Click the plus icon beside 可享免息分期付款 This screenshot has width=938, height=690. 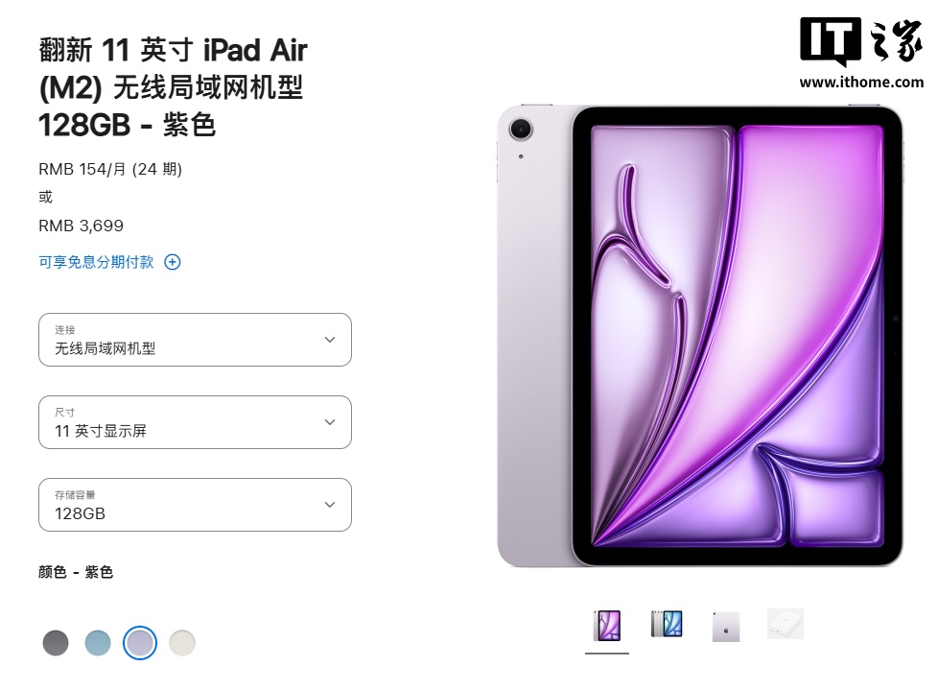coord(173,262)
